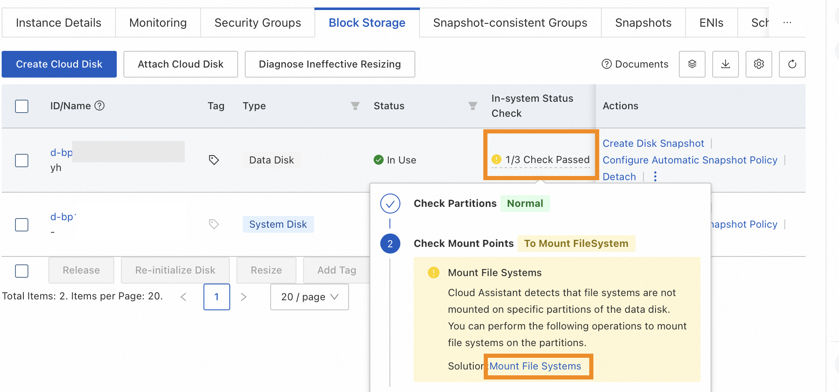
Task: Open the Type column filter
Action: point(355,106)
